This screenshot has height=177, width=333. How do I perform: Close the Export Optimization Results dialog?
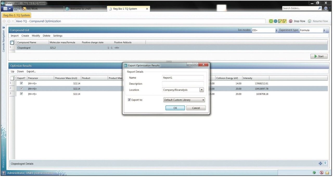click(203, 65)
